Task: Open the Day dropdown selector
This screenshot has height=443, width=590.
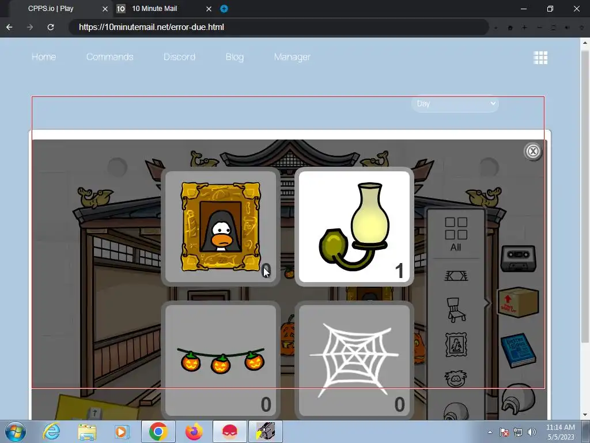Action: (x=455, y=103)
